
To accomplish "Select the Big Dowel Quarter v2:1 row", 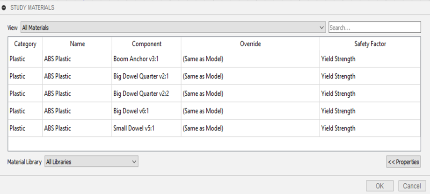I will (214, 76).
